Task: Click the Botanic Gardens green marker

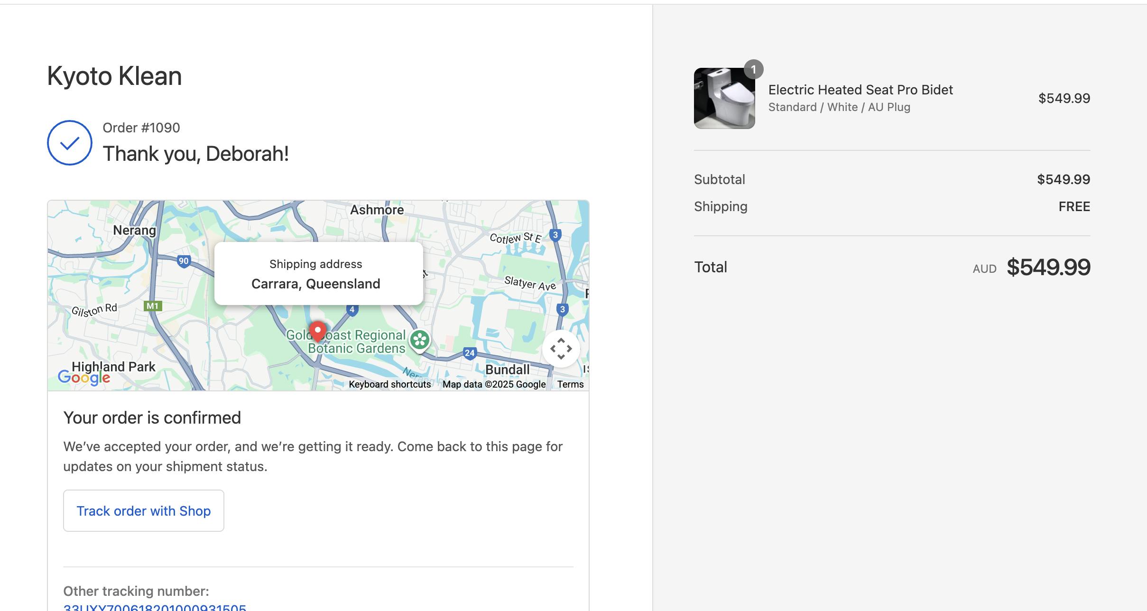Action: [x=420, y=341]
